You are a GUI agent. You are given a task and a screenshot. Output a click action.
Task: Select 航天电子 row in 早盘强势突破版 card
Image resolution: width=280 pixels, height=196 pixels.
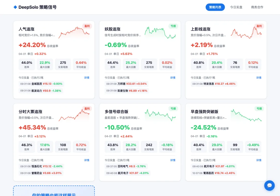(214, 166)
